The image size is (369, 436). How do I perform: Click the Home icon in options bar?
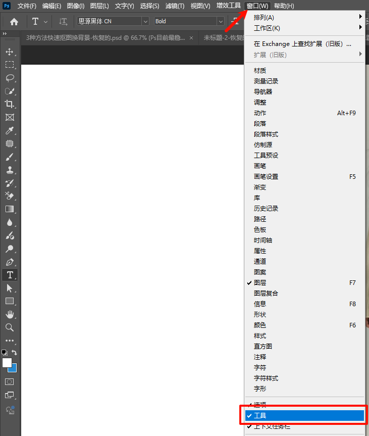[14, 21]
